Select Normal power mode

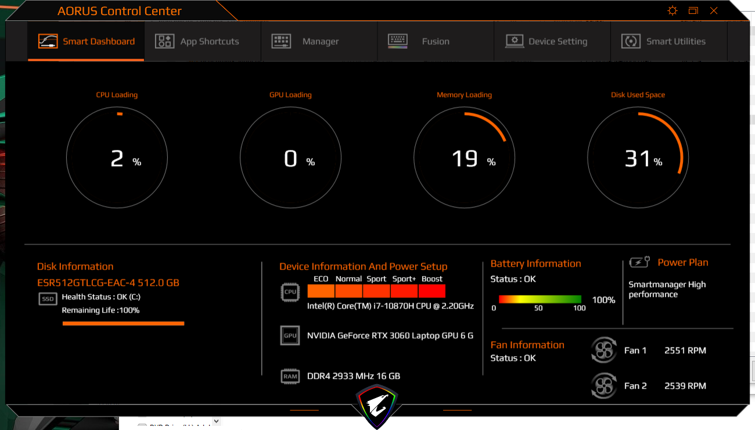click(x=348, y=291)
